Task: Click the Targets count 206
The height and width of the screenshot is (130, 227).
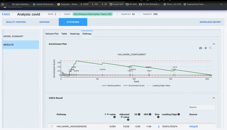Action: click(x=155, y=14)
